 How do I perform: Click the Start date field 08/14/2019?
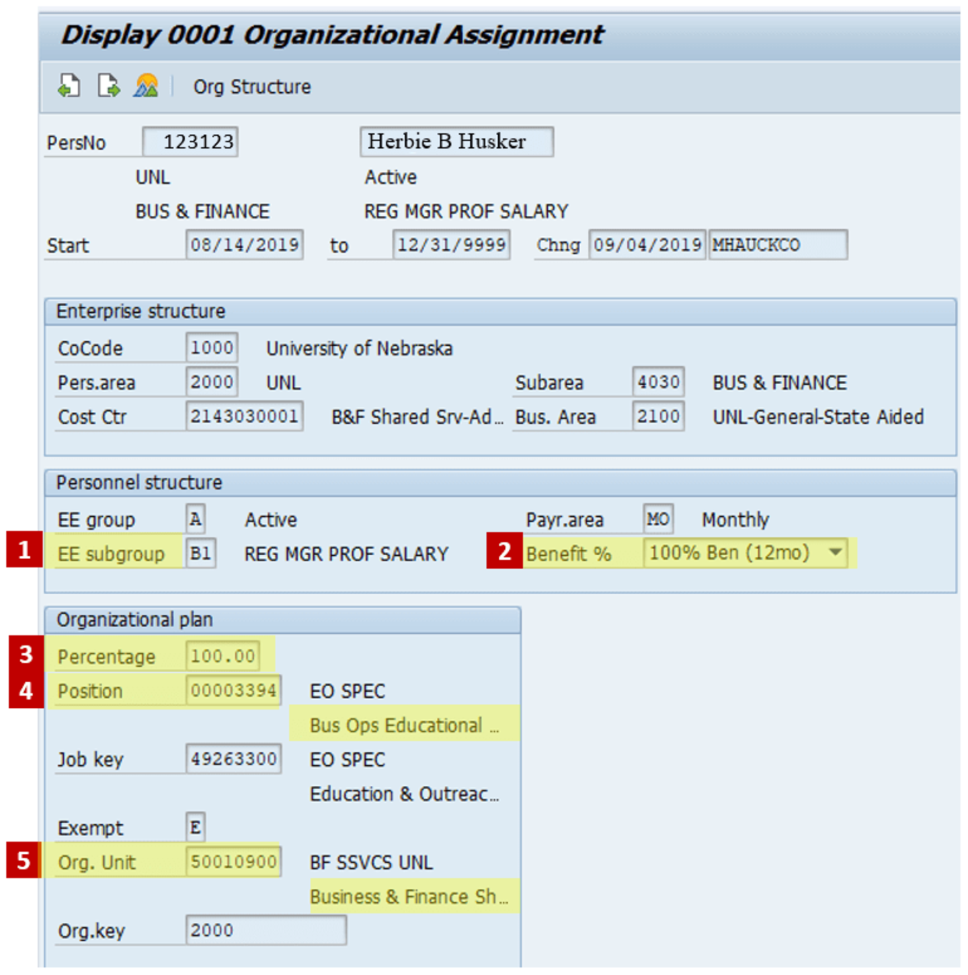[245, 244]
